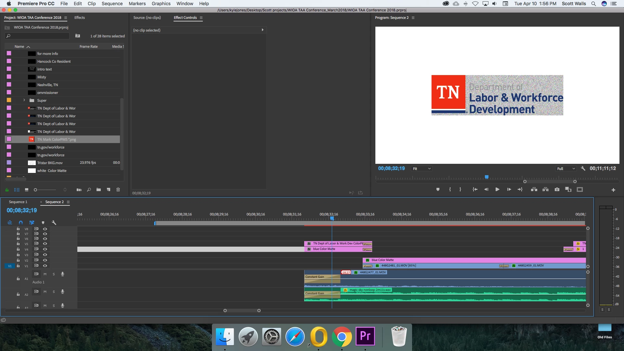Click the New Bin folder icon
The height and width of the screenshot is (351, 624).
(98, 190)
